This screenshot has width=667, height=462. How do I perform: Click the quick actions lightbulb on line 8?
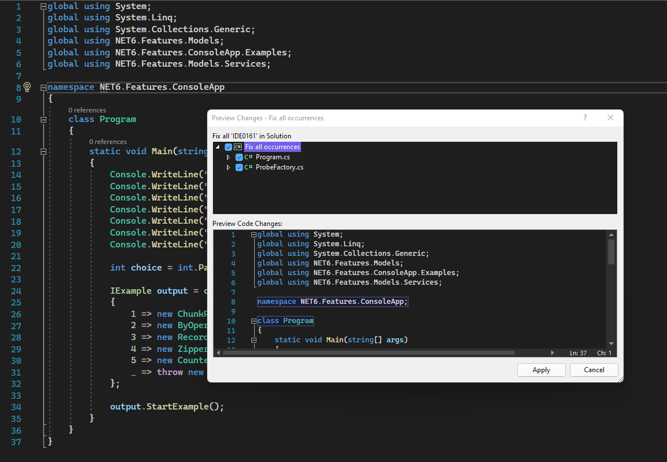click(27, 87)
